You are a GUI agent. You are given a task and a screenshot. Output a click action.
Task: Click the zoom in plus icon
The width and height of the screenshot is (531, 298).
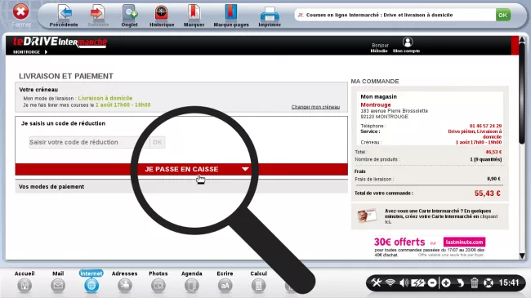click(x=446, y=282)
